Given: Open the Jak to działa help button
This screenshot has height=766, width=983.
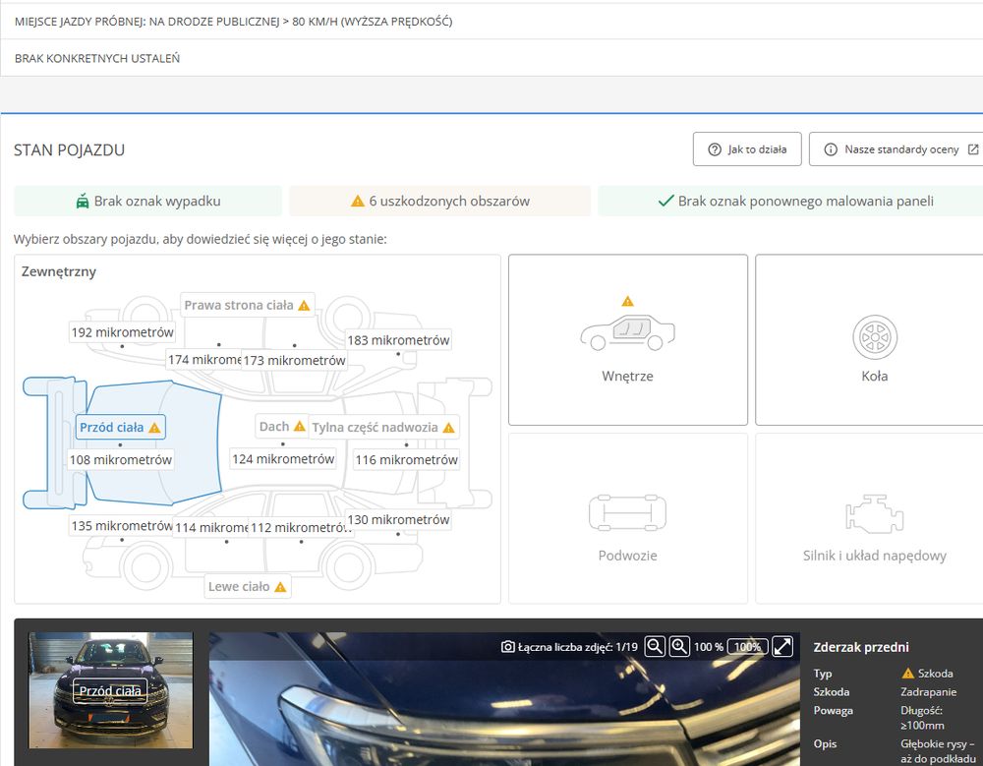Looking at the screenshot, I should coord(747,149).
